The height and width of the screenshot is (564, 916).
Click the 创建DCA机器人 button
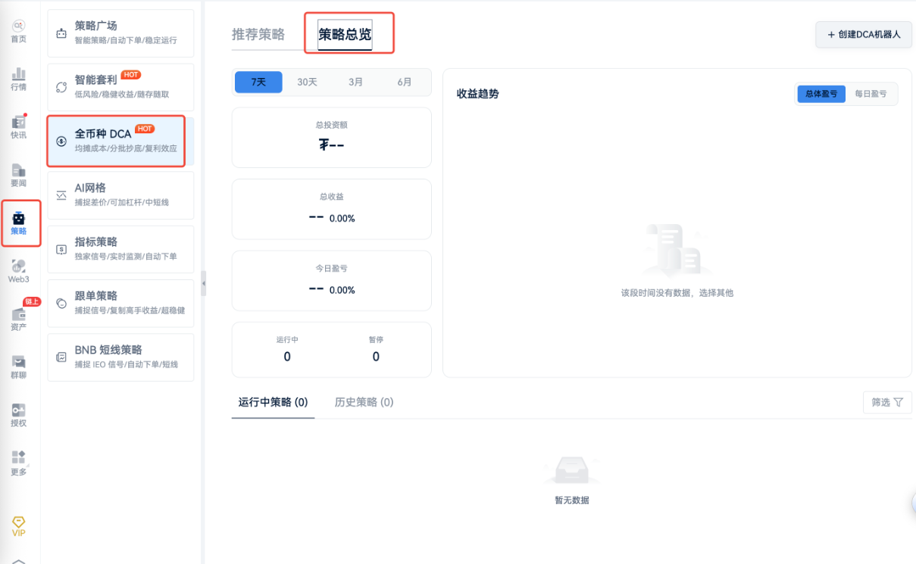click(864, 35)
